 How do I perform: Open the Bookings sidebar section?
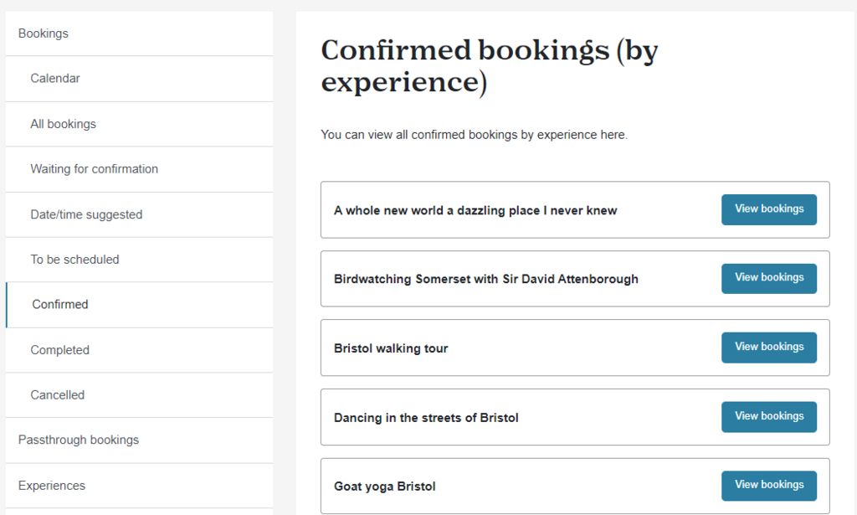(x=140, y=33)
